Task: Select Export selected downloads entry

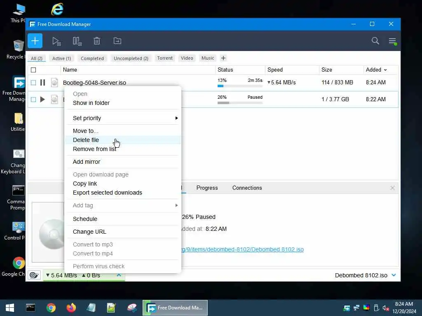Action: click(x=123, y=193)
